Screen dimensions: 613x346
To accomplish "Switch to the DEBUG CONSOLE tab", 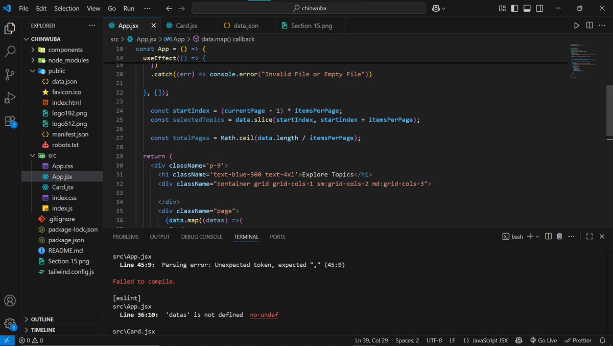I will (202, 237).
